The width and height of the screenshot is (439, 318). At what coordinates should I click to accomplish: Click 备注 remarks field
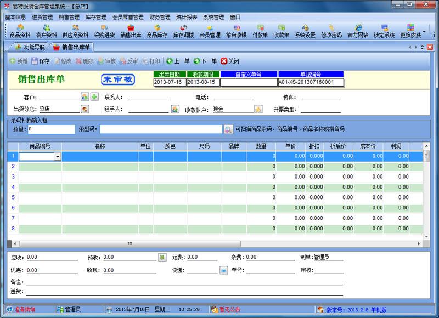pyautogui.click(x=185, y=282)
